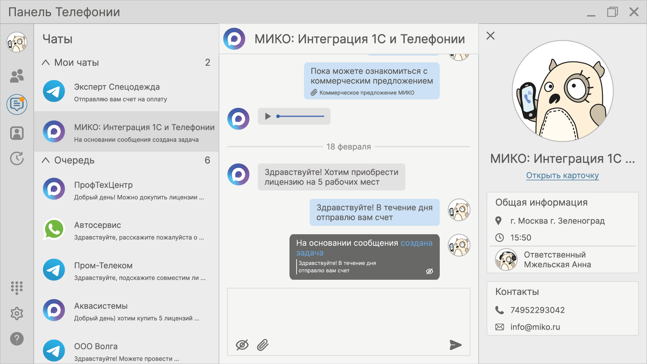Select the ПрофТехЦентр queue chat

click(126, 190)
